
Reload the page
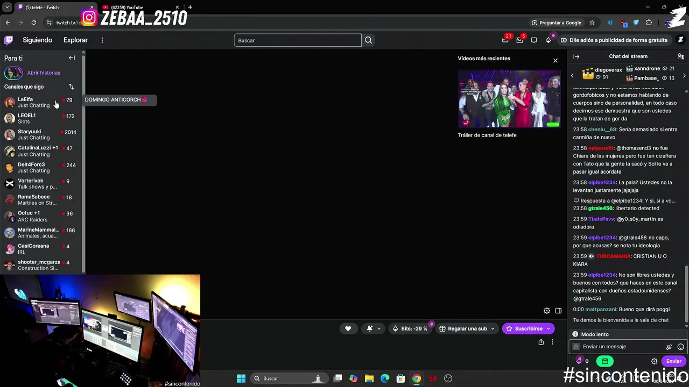33,23
